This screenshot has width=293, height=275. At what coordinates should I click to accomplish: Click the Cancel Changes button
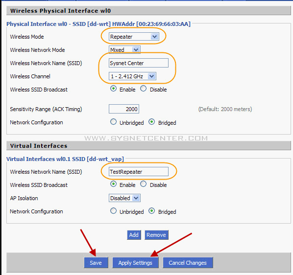(188, 263)
